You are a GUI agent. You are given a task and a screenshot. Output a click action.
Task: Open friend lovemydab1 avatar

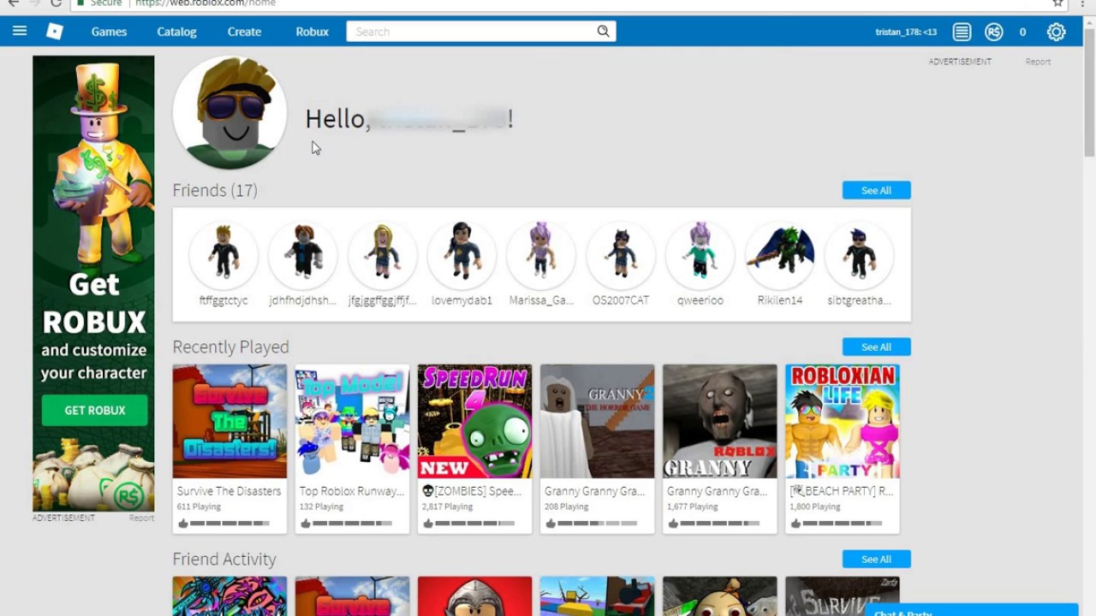(x=462, y=254)
